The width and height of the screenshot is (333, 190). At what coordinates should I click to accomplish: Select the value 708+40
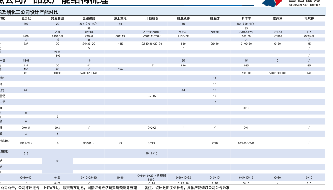click(246, 73)
